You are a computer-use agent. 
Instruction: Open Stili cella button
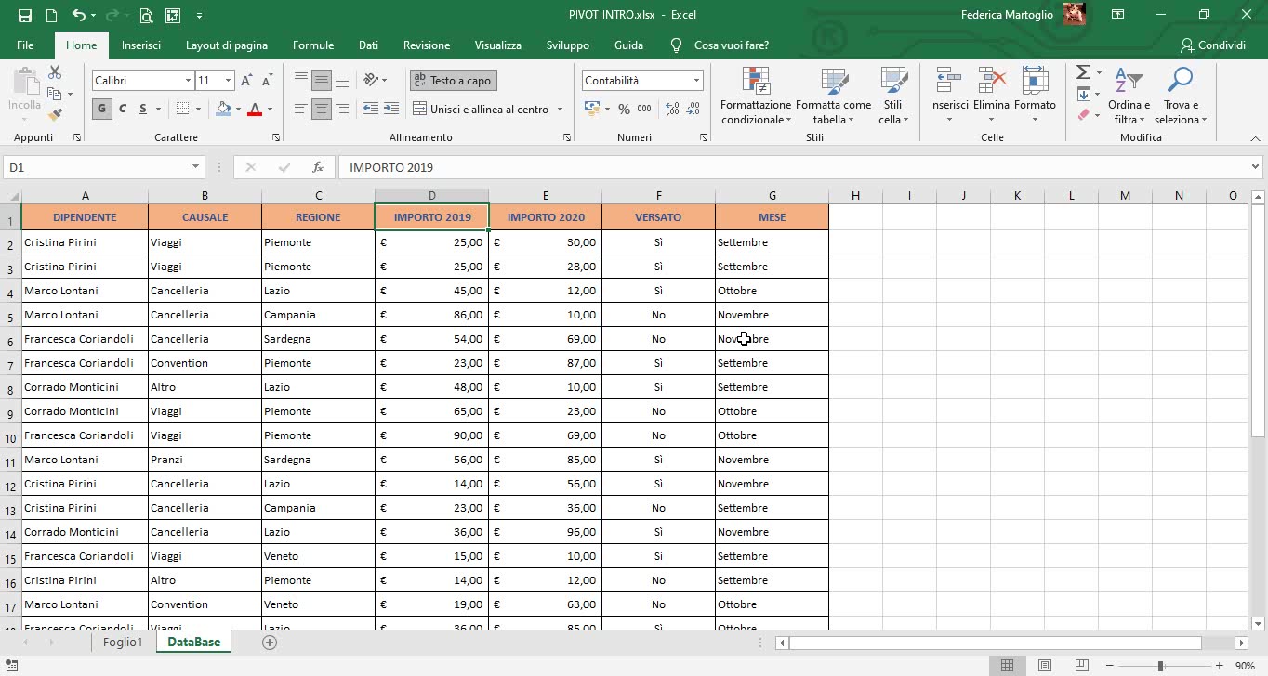(893, 95)
